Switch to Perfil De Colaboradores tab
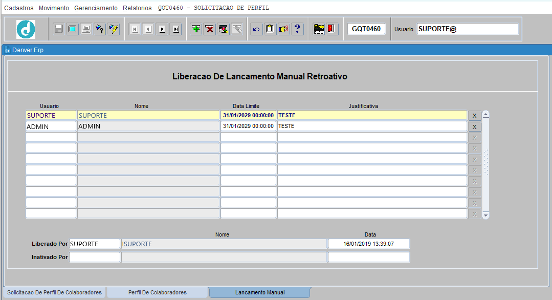The height and width of the screenshot is (300, 552). (x=158, y=293)
